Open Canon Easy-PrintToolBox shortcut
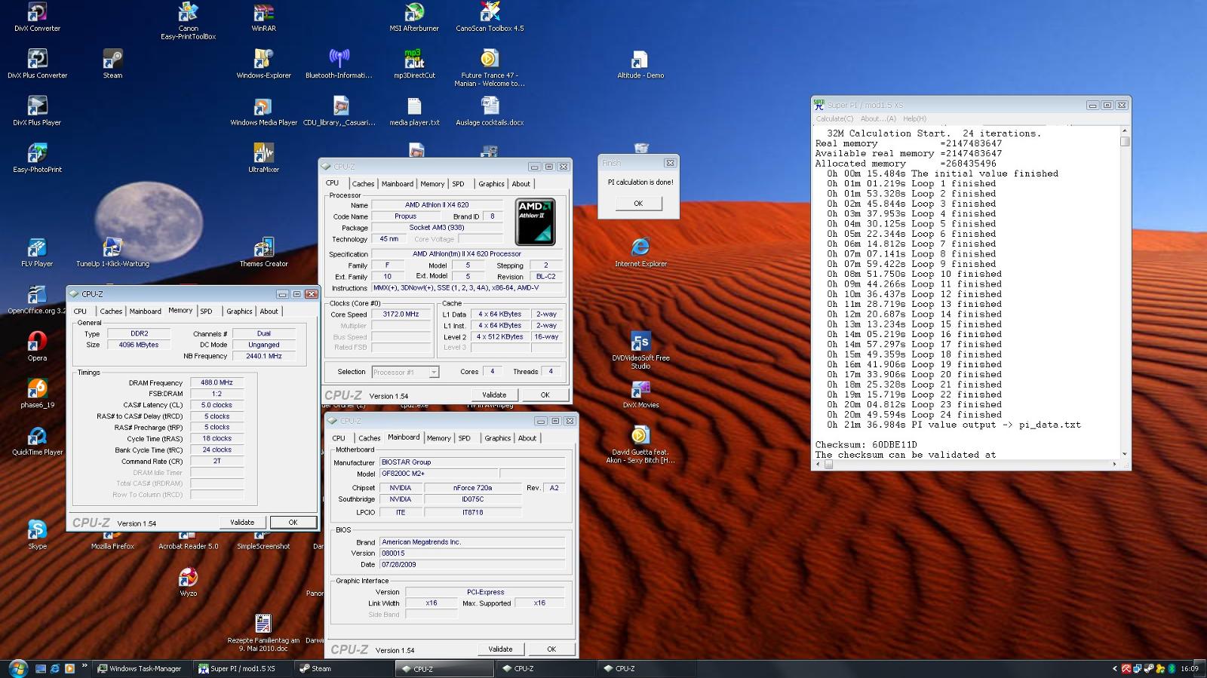The height and width of the screenshot is (678, 1207). pyautogui.click(x=188, y=20)
